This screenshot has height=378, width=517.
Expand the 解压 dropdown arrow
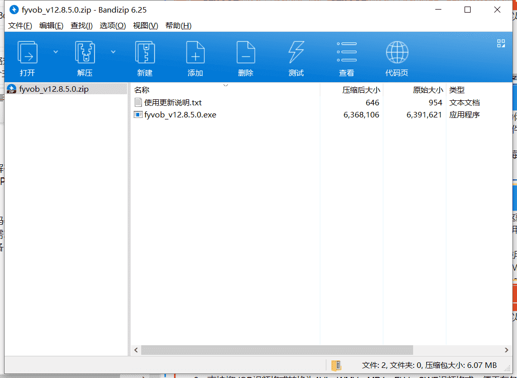[113, 52]
